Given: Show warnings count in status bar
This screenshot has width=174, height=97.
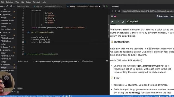Looking at the screenshot, I should (70, 96).
